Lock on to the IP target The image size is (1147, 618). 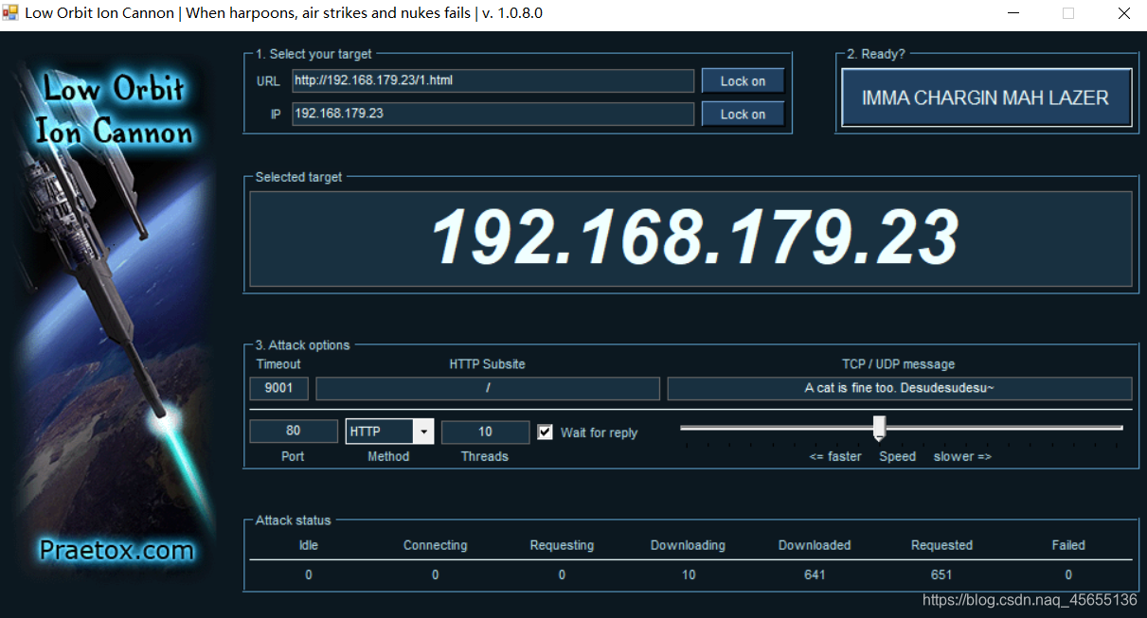(743, 114)
